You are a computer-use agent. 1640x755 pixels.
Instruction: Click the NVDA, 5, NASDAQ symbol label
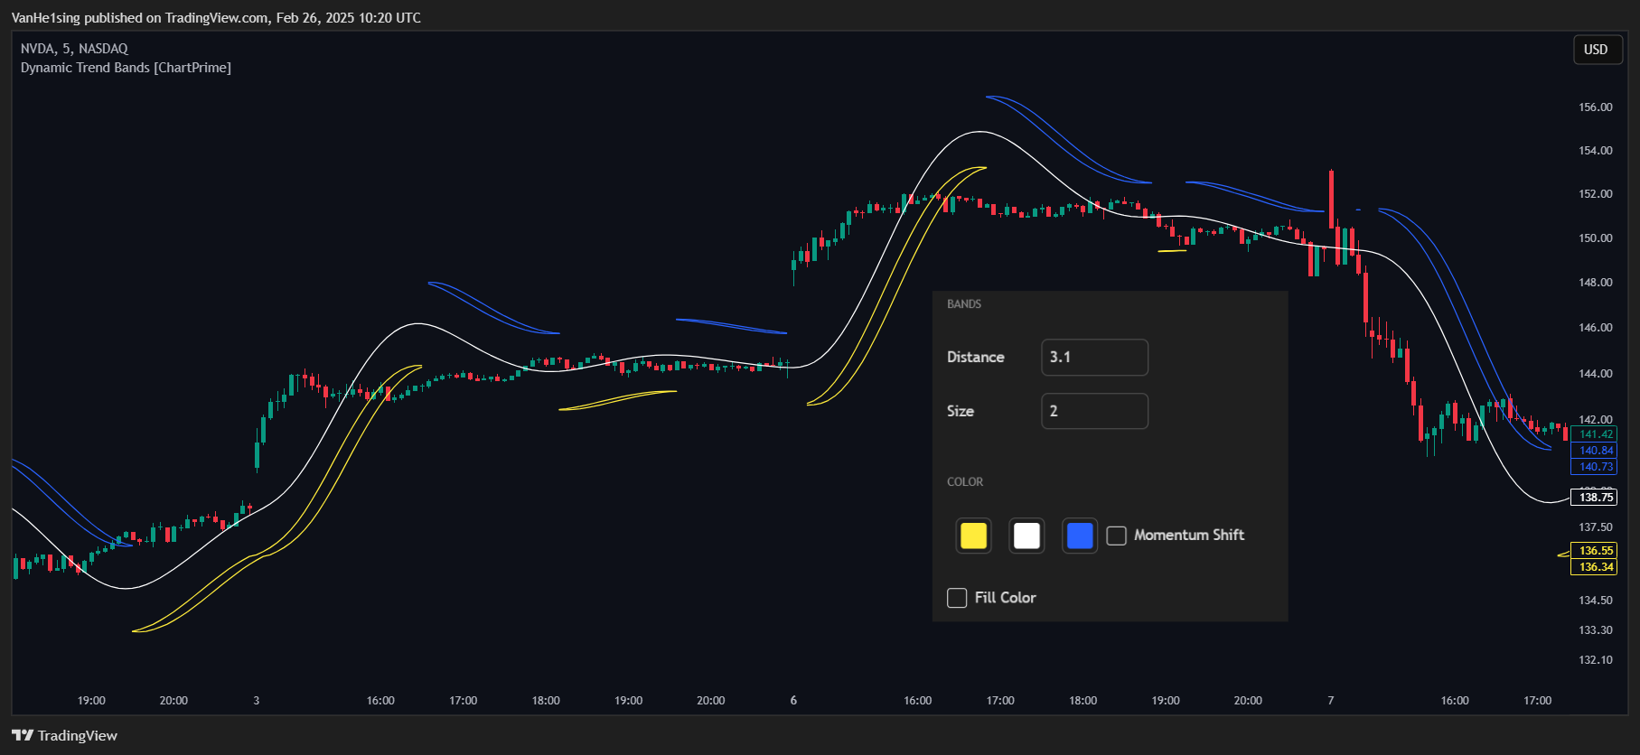click(x=74, y=49)
